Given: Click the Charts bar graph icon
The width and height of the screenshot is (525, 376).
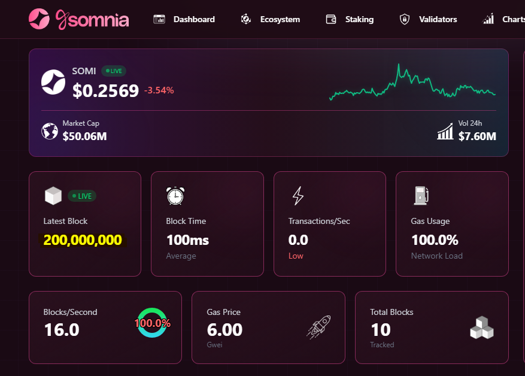Looking at the screenshot, I should pos(488,19).
